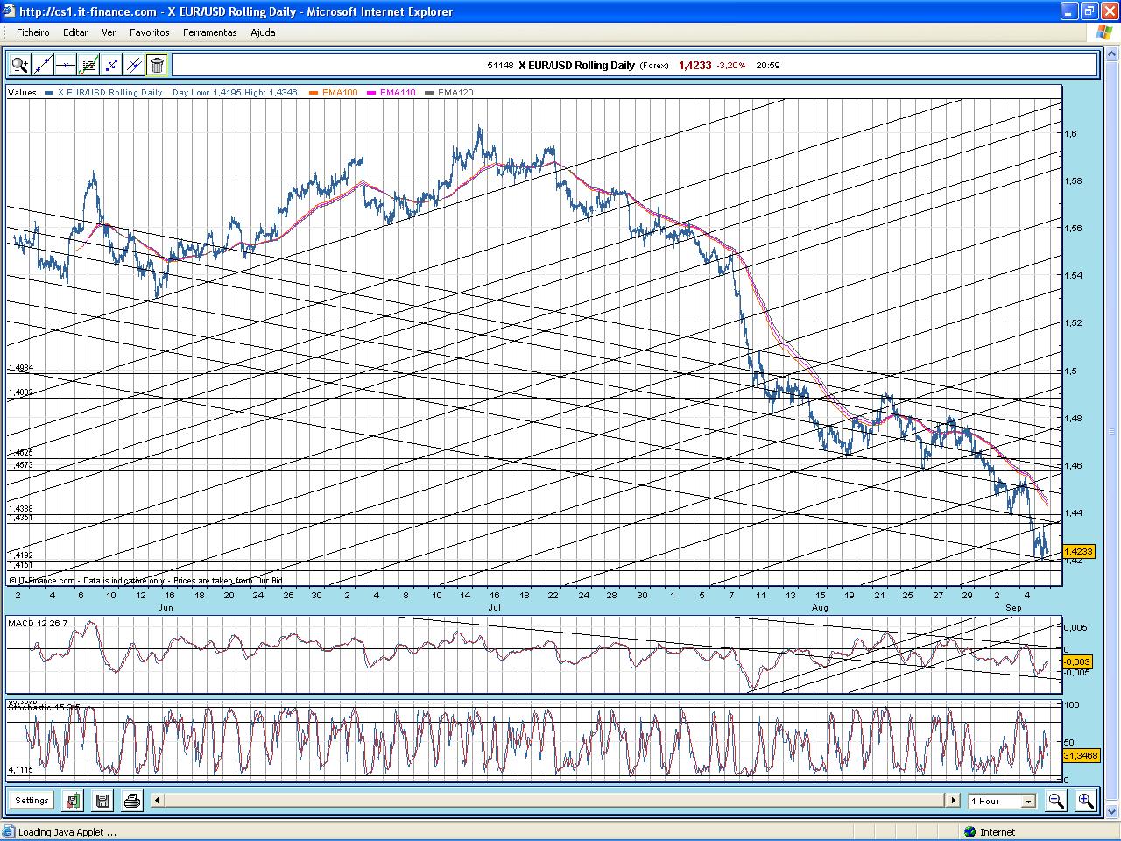Click the Jul month label on time axis
Viewport: 1121px width, 841px height.
(x=495, y=607)
